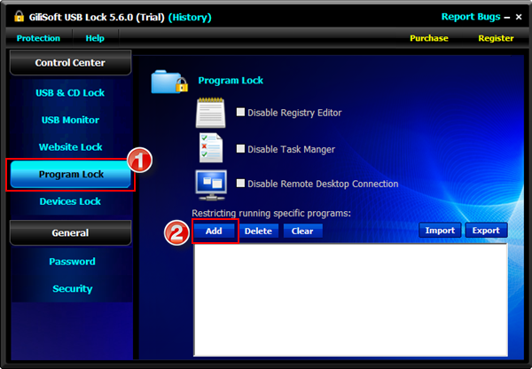
Task: Add a restricted program
Action: pyautogui.click(x=214, y=231)
